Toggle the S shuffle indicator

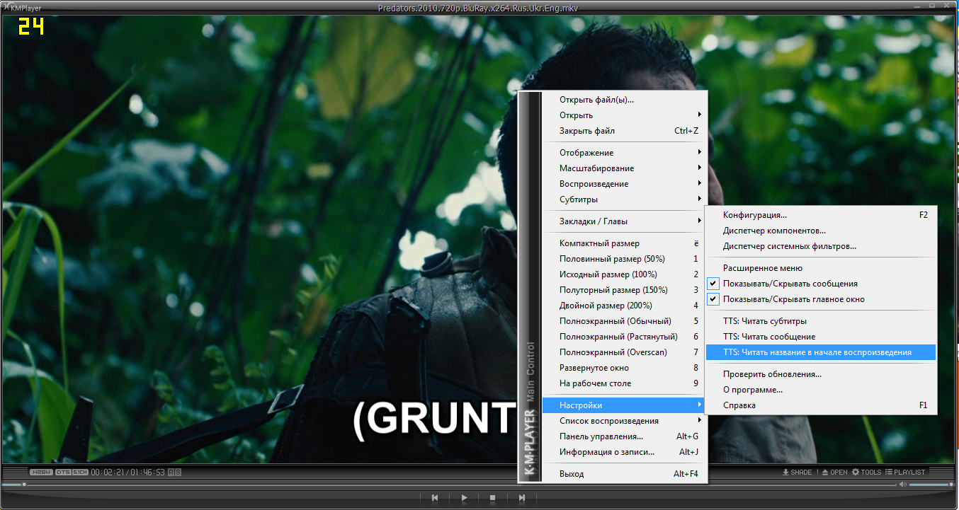[178, 472]
